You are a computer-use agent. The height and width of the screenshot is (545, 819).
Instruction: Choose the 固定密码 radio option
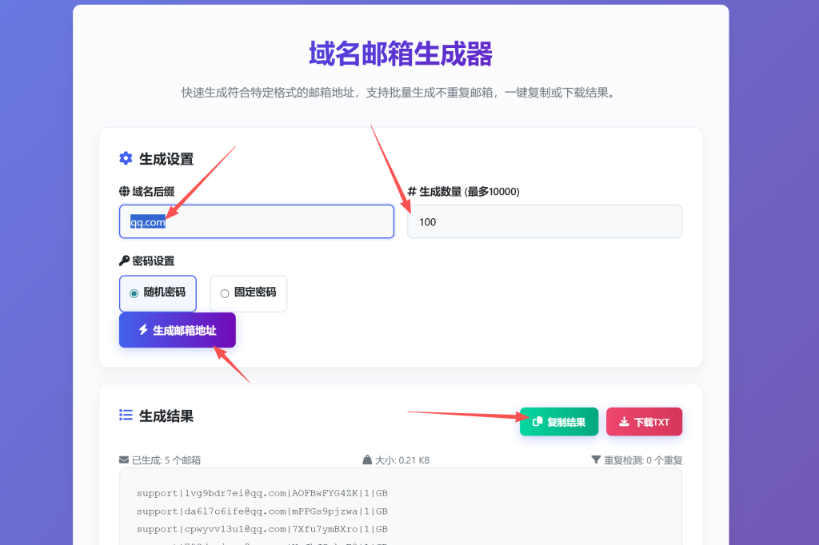(x=225, y=293)
